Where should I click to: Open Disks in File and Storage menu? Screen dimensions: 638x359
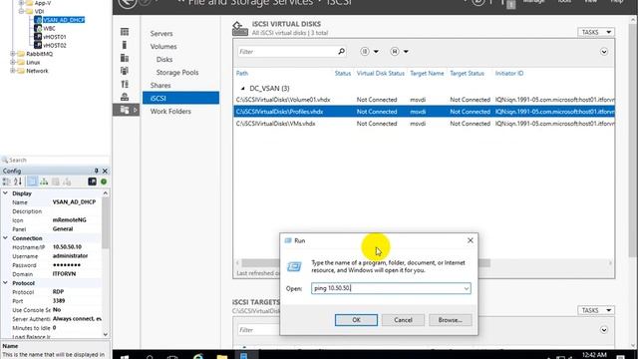click(x=164, y=60)
